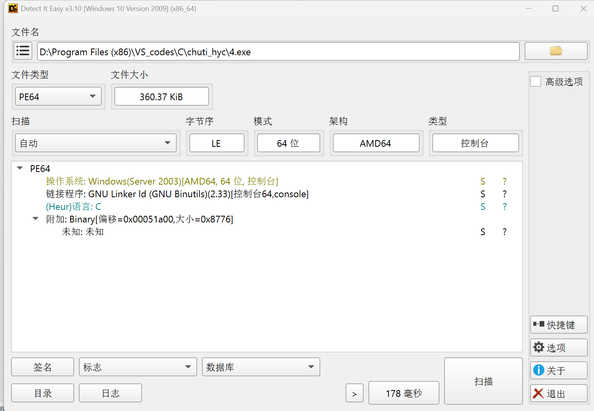594x411 pixels.
Task: Collapse the PE64 root tree node
Action: click(x=20, y=168)
